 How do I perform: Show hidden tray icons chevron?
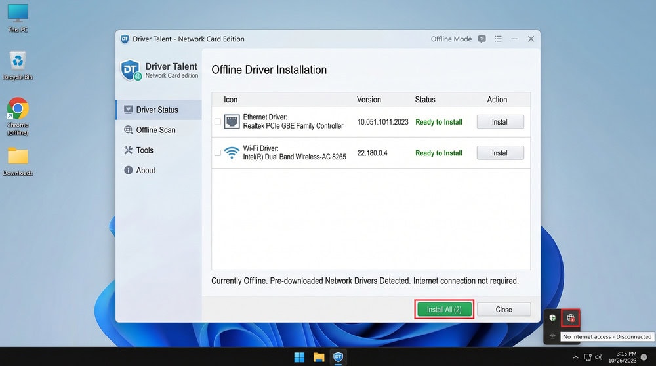[x=576, y=357]
